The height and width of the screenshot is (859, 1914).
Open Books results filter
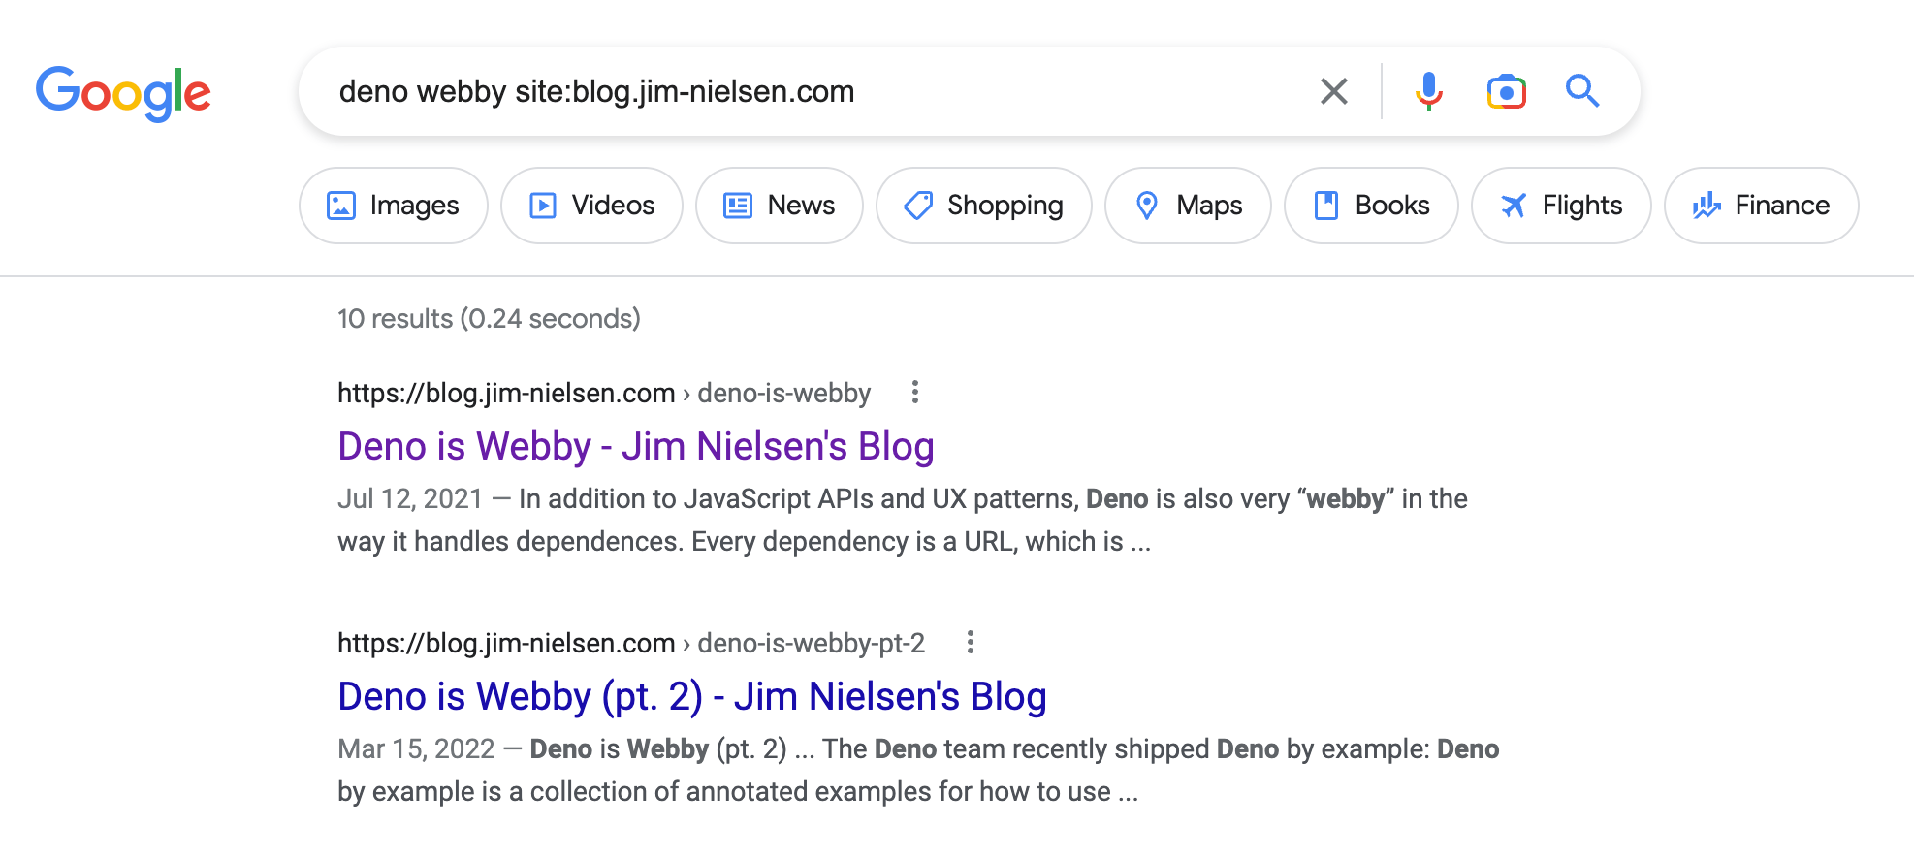point(1371,206)
